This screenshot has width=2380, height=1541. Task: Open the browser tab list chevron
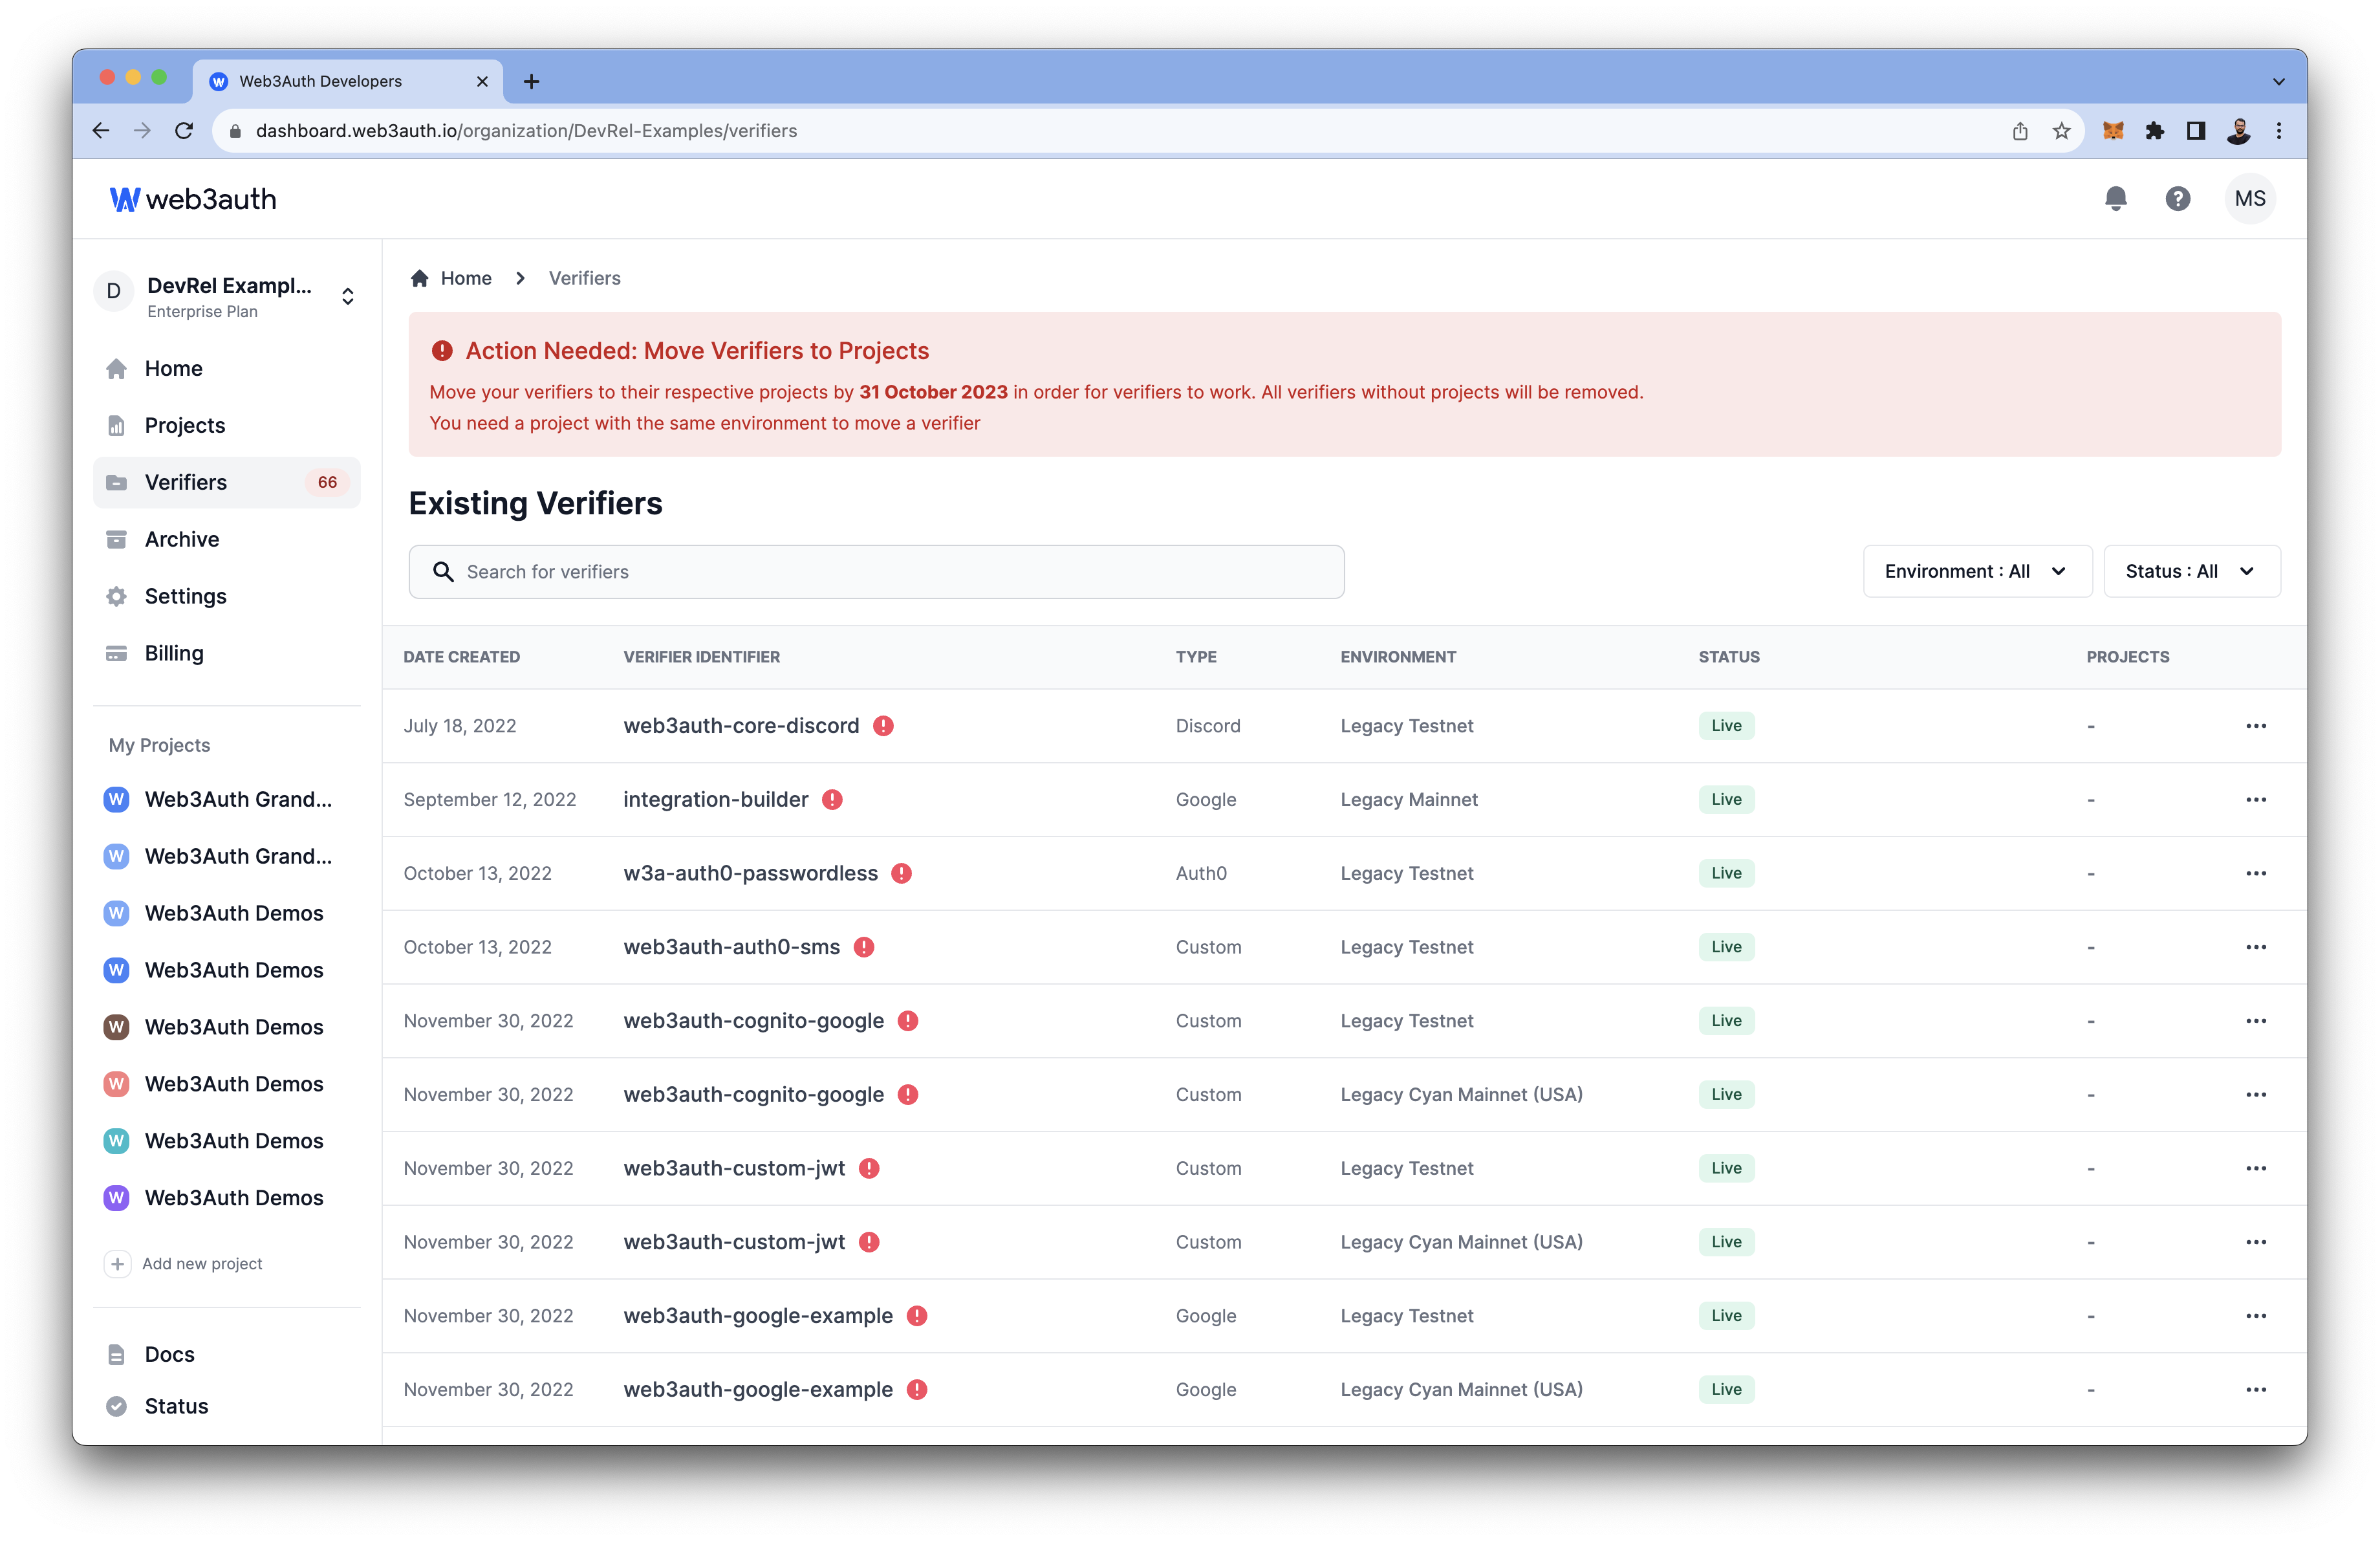[2279, 82]
